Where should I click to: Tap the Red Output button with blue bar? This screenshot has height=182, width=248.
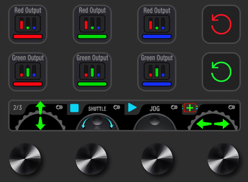(157, 24)
